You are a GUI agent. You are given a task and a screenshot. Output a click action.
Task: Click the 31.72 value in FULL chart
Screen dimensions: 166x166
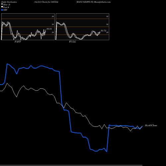104,31
